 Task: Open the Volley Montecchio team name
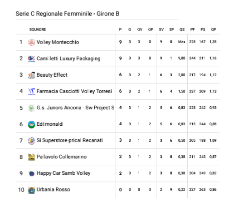[x=58, y=42]
